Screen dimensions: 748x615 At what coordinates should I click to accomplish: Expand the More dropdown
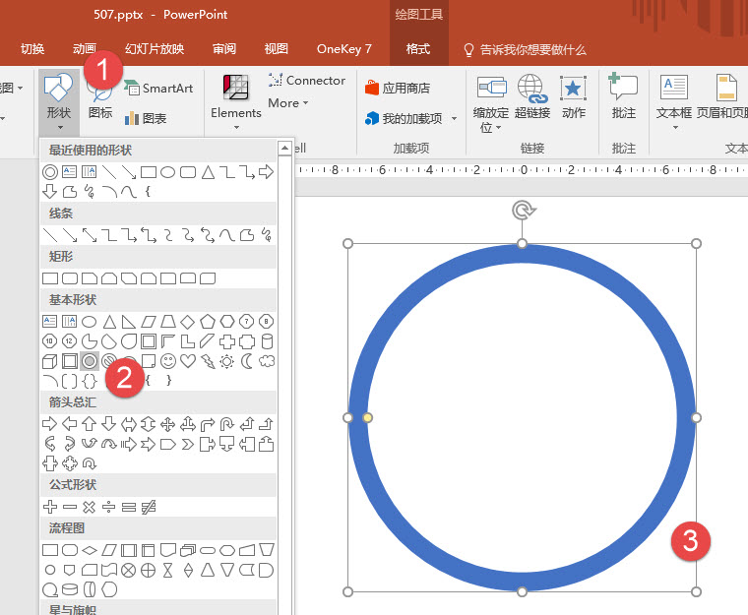click(288, 102)
